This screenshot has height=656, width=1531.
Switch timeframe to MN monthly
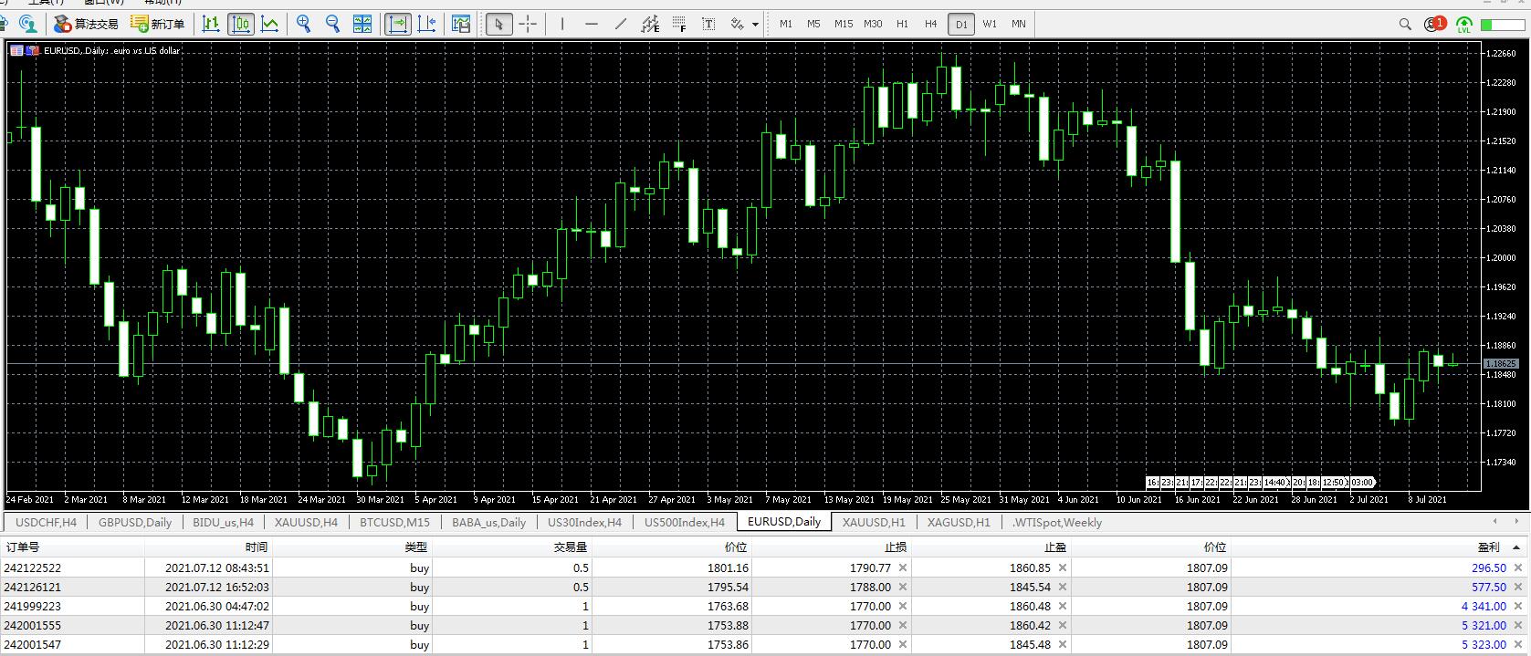[x=1019, y=24]
